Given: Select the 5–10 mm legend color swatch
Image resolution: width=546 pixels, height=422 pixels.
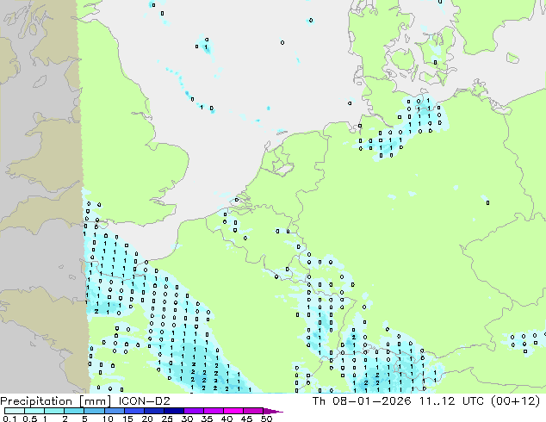Looking at the screenshot, I should [x=94, y=411].
